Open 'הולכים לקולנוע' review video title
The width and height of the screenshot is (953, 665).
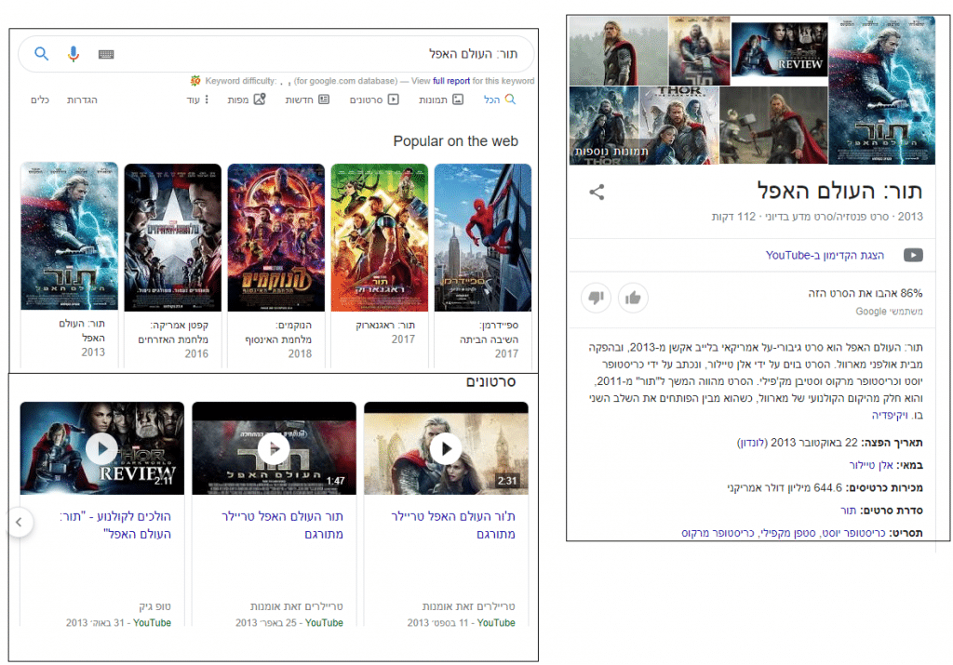tap(115, 525)
